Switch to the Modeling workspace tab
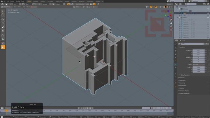 click(36, 1)
